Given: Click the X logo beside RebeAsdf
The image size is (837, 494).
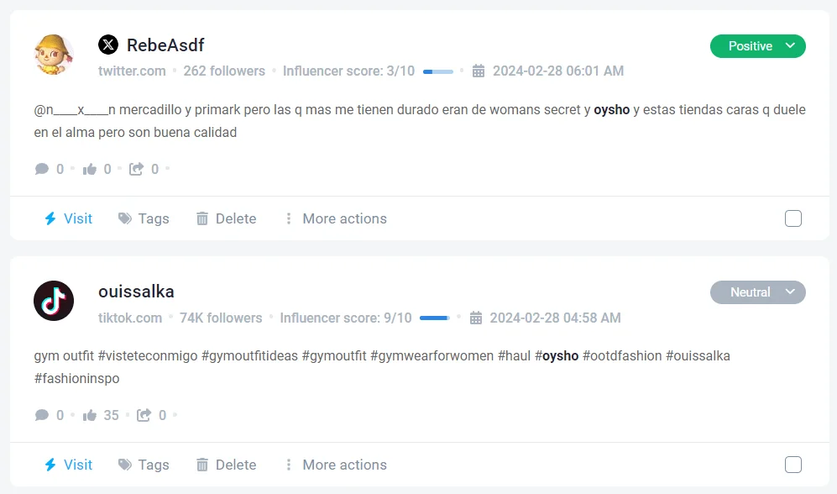Looking at the screenshot, I should [108, 45].
